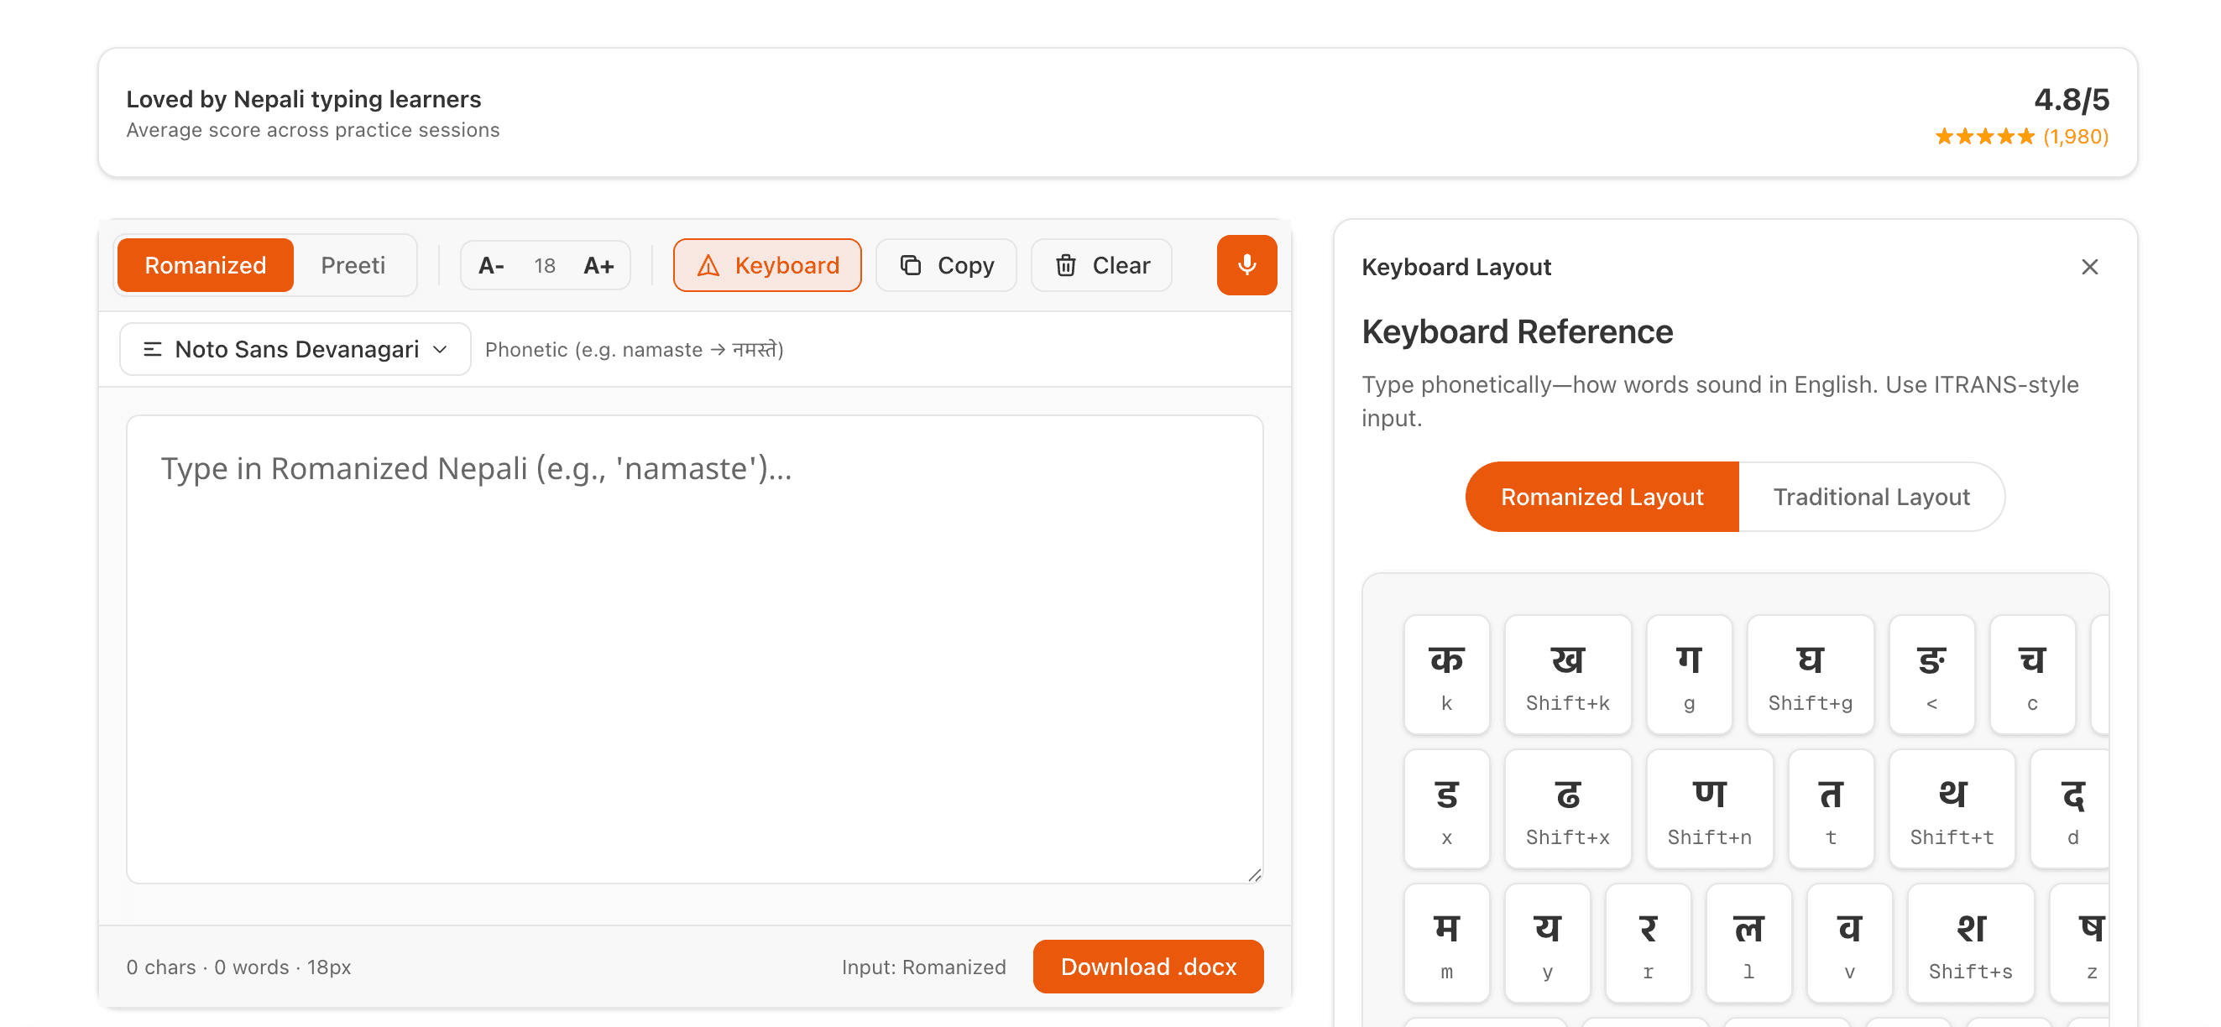Click the क key labeled k
The width and height of the screenshot is (2221, 1027).
[x=1446, y=675]
